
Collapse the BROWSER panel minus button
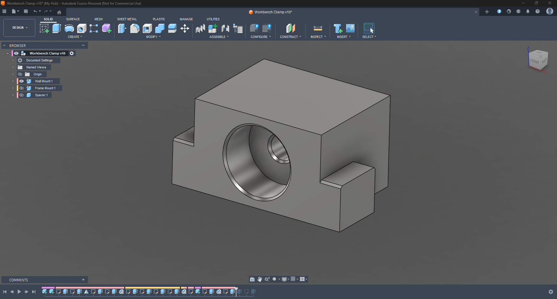(83, 45)
